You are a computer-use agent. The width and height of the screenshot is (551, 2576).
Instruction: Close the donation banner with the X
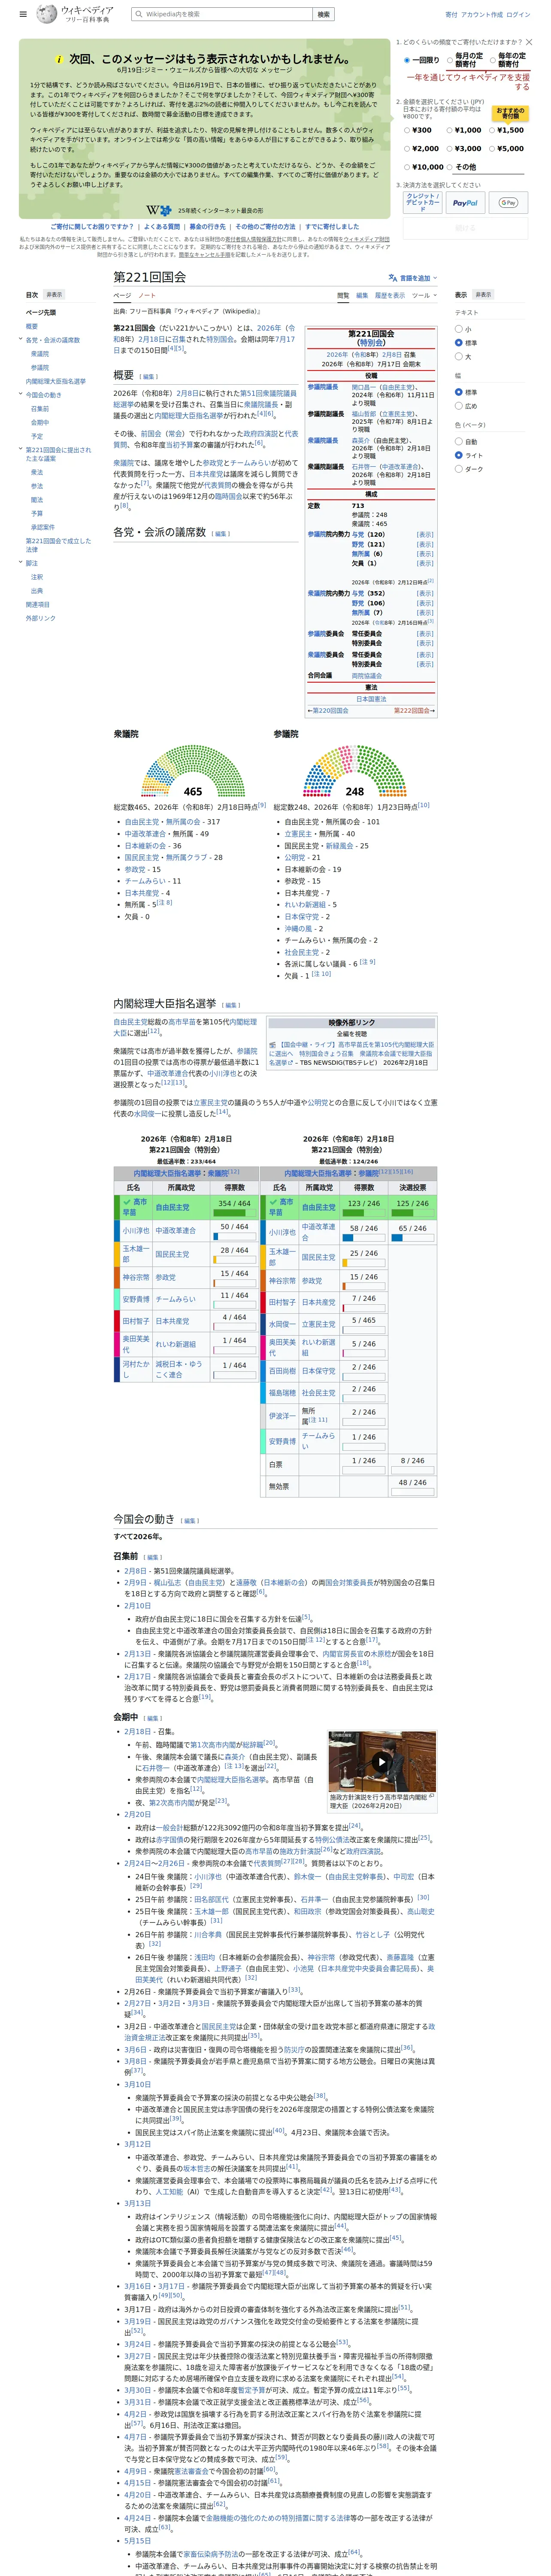[529, 42]
